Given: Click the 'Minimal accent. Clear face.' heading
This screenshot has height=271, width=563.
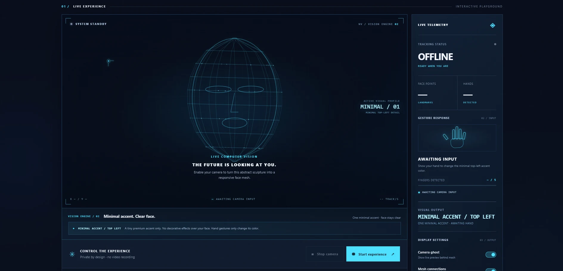Looking at the screenshot, I should coord(129,216).
